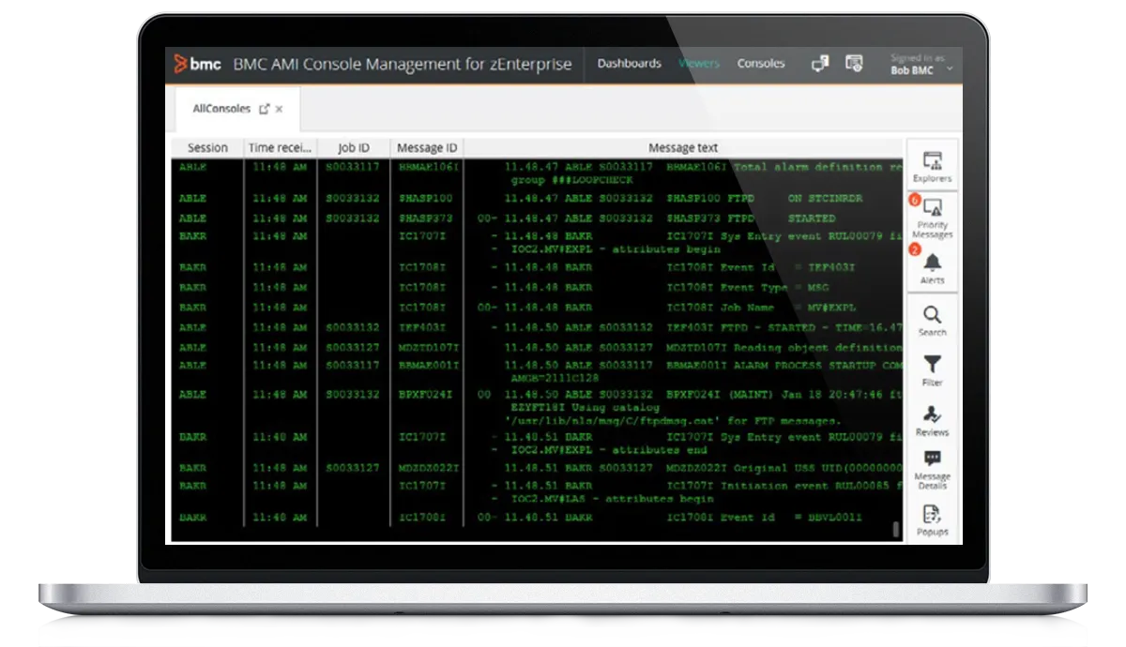Click the vertical scrollbar thumb of message list
The height and width of the screenshot is (647, 1126).
coord(897,530)
